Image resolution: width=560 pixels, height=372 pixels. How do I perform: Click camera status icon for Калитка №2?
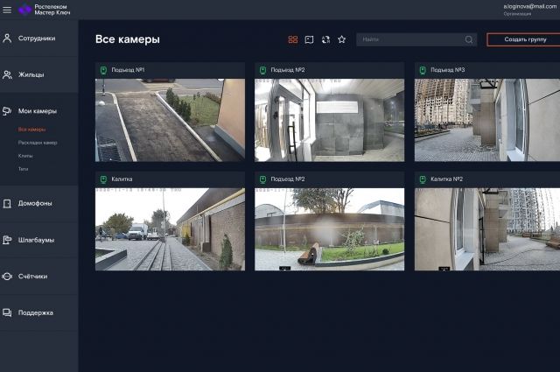point(423,179)
